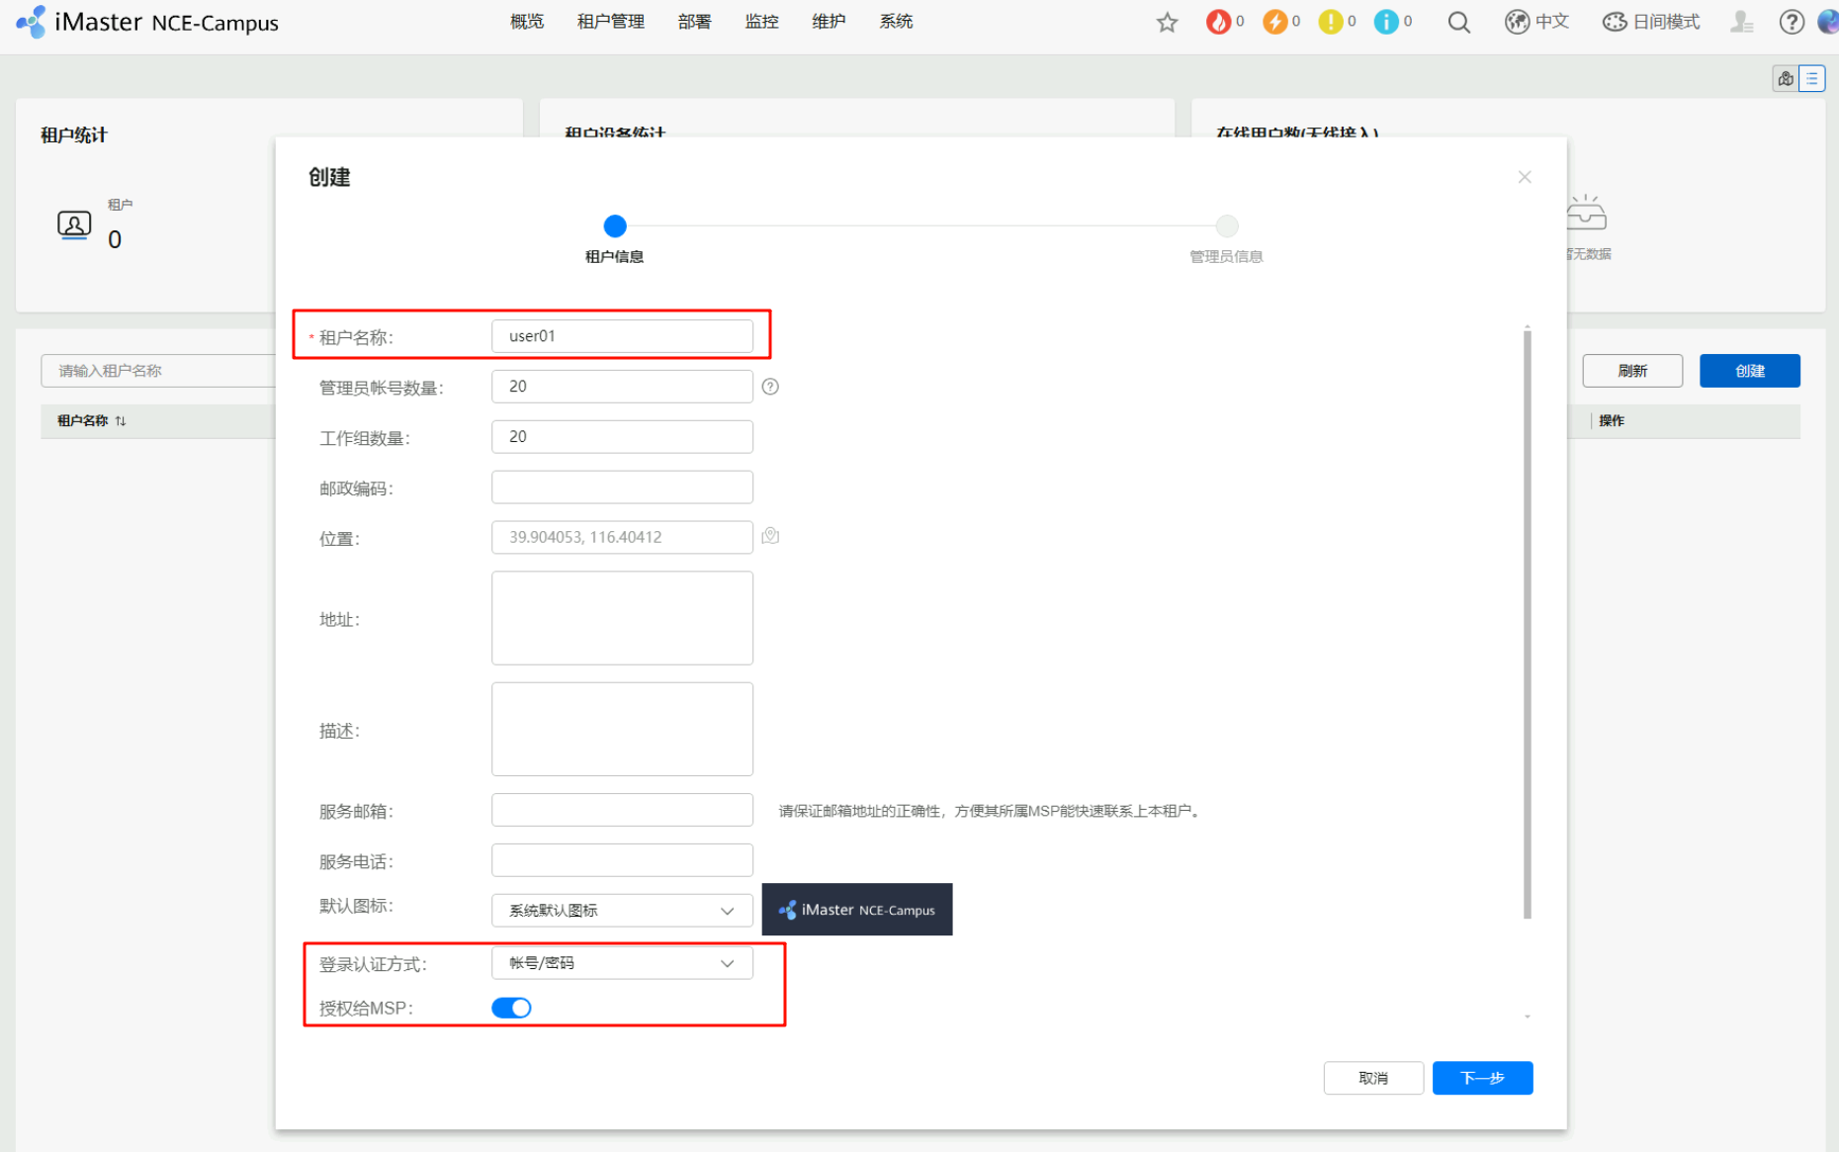
Task: Switch to list view icon
Action: [x=1811, y=78]
